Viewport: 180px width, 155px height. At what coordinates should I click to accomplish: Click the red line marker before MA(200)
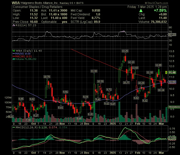point(14,57)
